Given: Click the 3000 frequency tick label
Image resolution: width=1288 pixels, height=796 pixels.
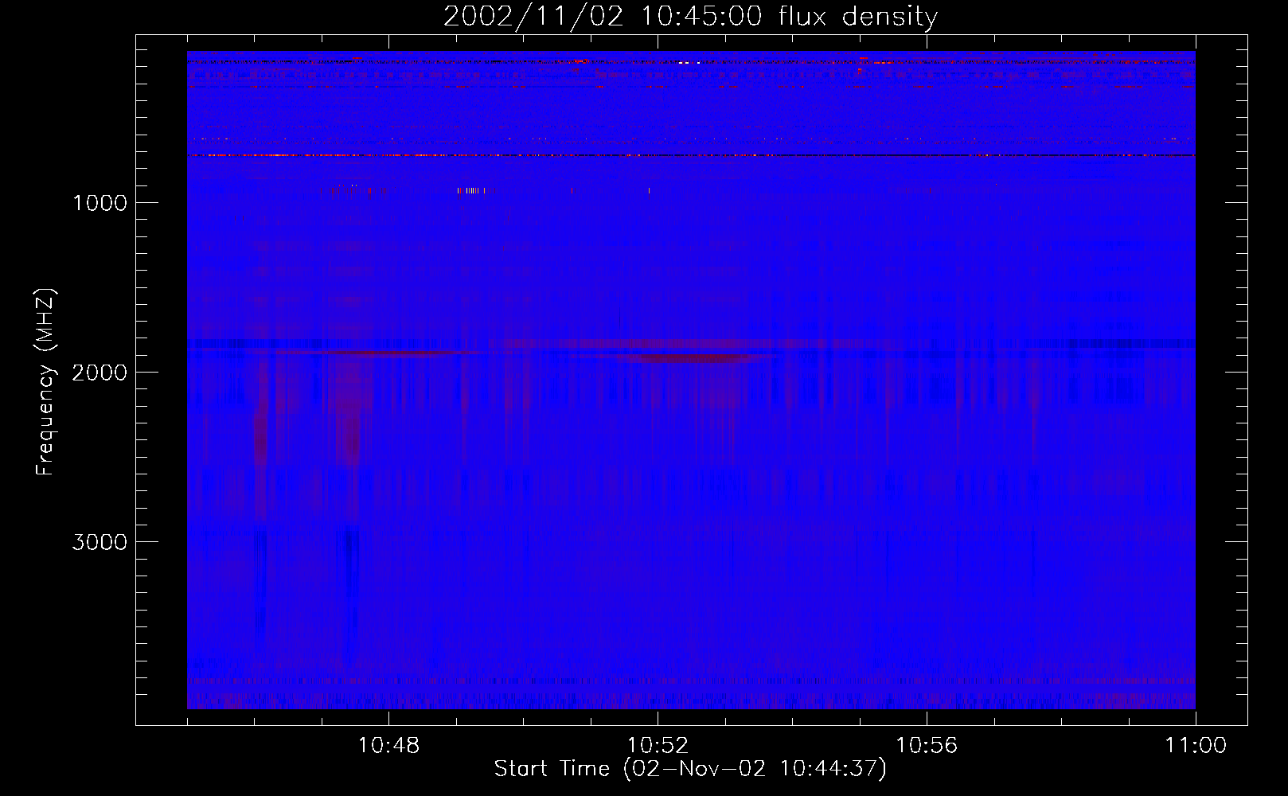Looking at the screenshot, I should 100,541.
